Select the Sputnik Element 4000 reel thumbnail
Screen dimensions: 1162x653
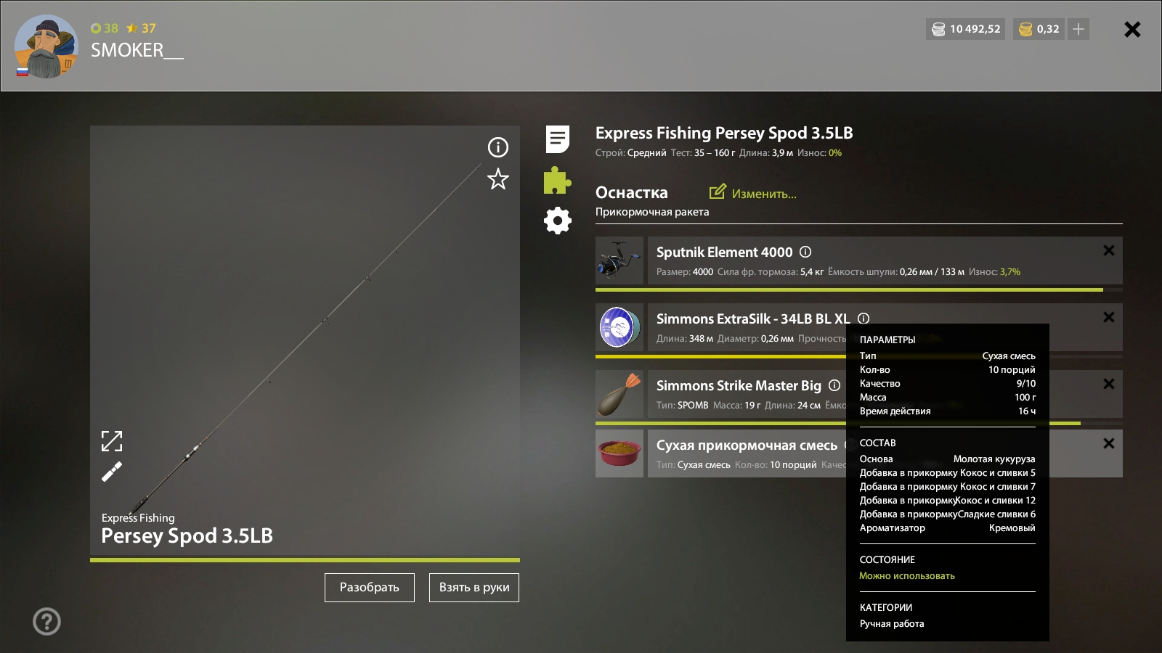619,260
